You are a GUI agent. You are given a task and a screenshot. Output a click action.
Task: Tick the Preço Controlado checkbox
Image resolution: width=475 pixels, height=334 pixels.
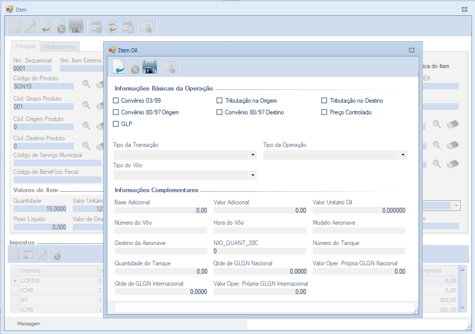coord(324,112)
